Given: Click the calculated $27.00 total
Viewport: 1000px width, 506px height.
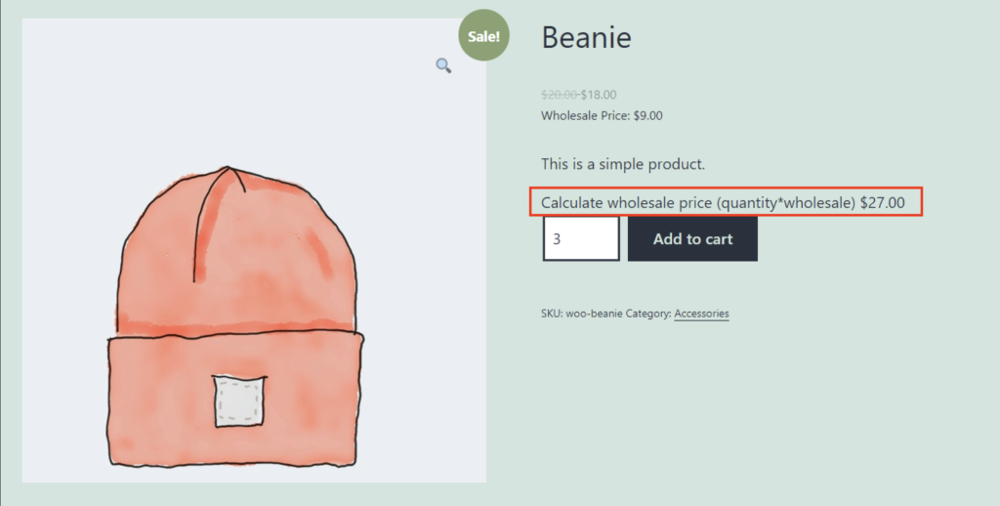Looking at the screenshot, I should click(882, 203).
